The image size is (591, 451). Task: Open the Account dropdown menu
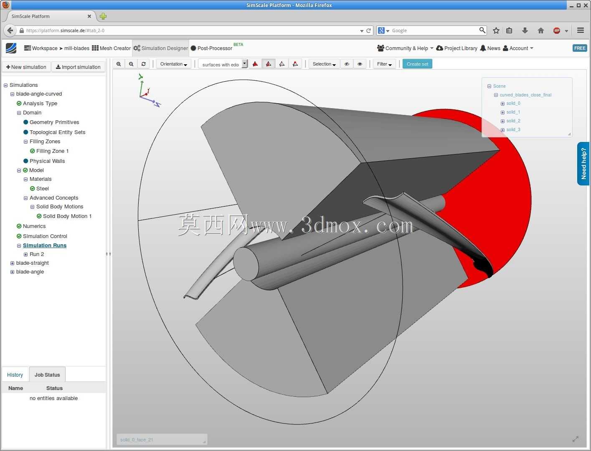click(518, 48)
